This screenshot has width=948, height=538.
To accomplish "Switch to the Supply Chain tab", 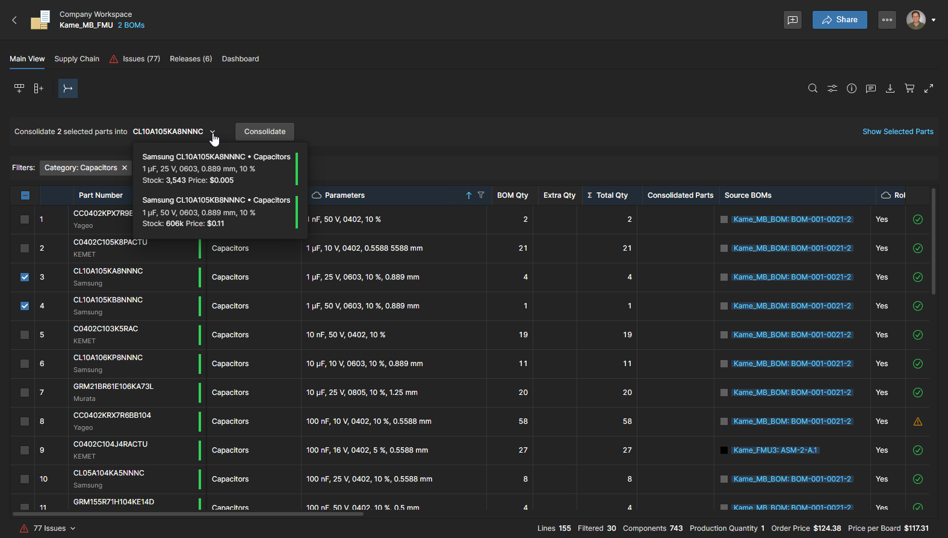I will click(76, 59).
